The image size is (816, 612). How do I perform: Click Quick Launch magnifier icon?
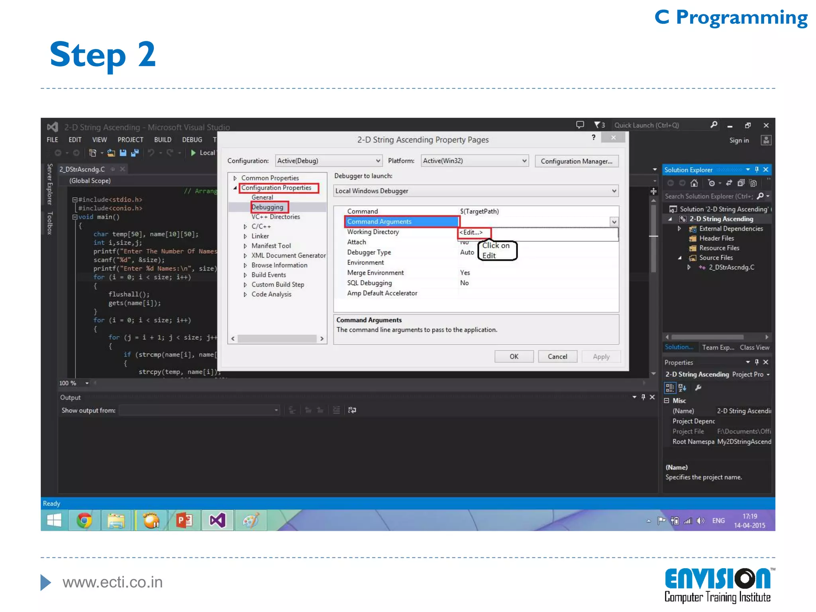click(714, 125)
